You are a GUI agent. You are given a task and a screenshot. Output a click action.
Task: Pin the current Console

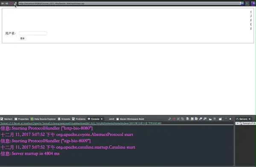(210, 119)
